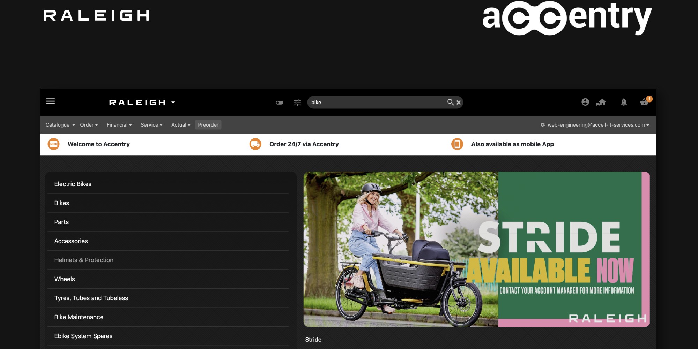This screenshot has height=349, width=698.
Task: Click the gear icon next to the account email
Action: coord(543,124)
